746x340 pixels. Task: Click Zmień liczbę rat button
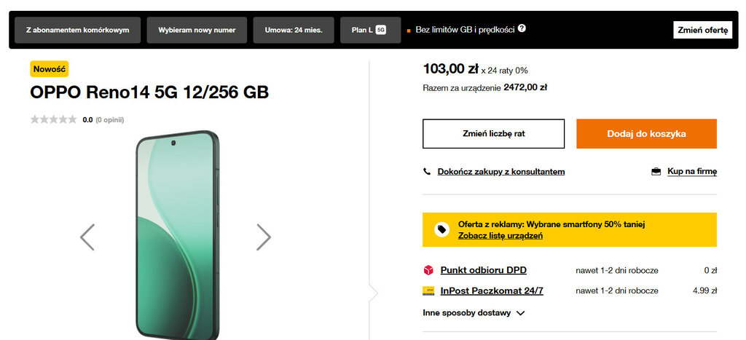point(493,134)
